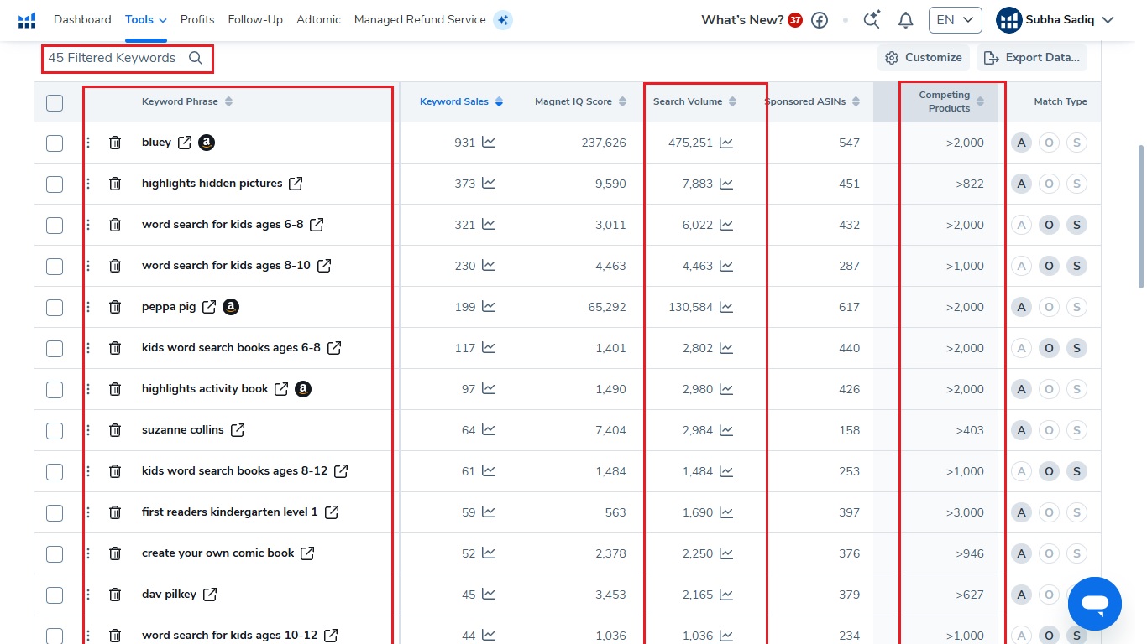The image size is (1147, 644).
Task: Show search volume trend for dav pilkey
Action: click(726, 595)
